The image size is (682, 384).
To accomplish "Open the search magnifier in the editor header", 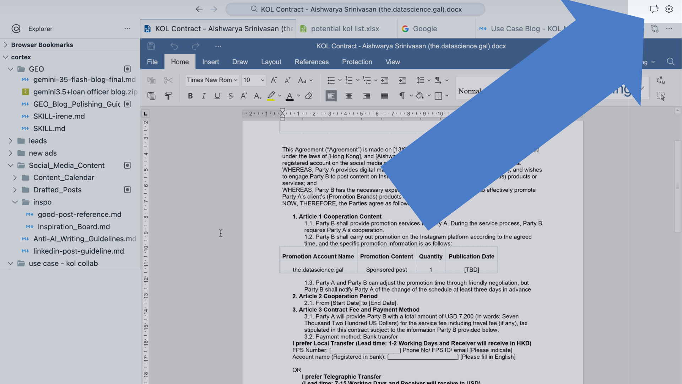I will 671,62.
